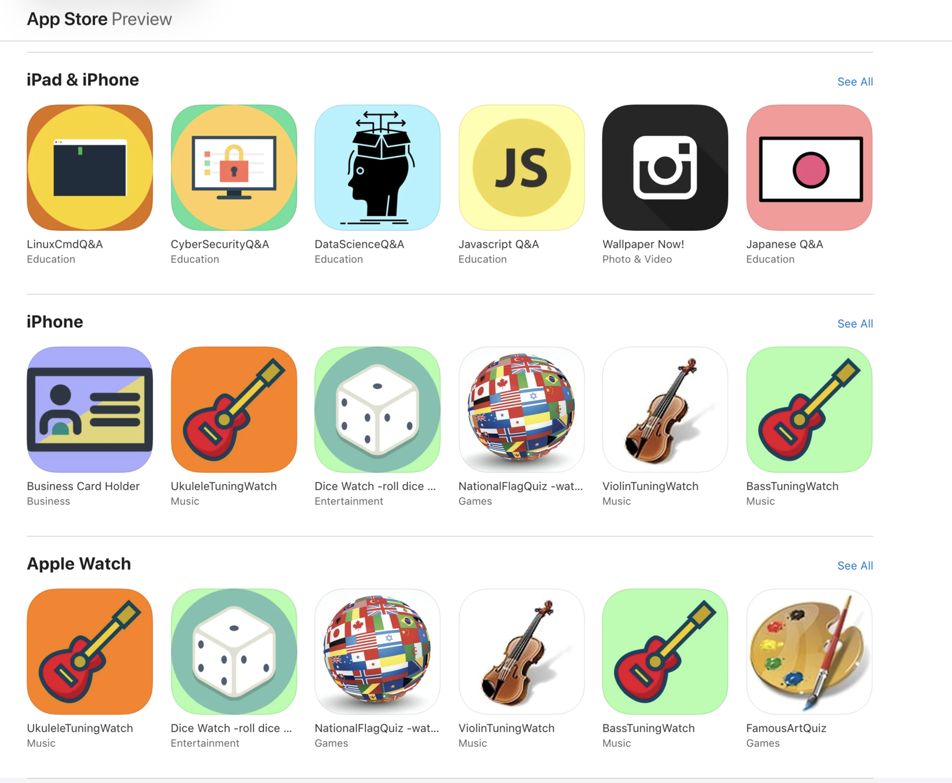Open the iPhone UkuleleTuningWatch orange guitar icon
Screen dimensions: 952x783
click(234, 409)
